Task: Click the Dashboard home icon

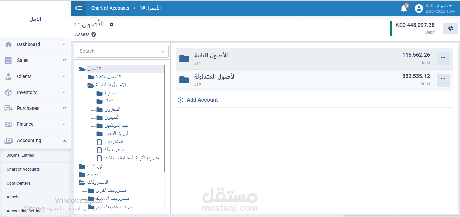Action: tap(8, 44)
